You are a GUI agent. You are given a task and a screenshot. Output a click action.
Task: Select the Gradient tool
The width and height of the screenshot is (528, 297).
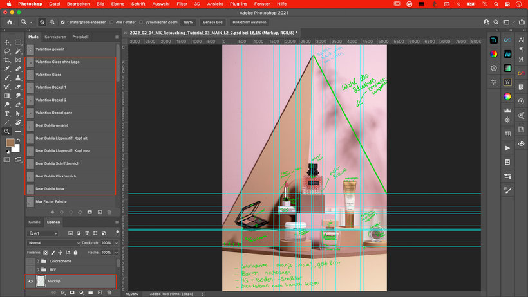[6, 96]
